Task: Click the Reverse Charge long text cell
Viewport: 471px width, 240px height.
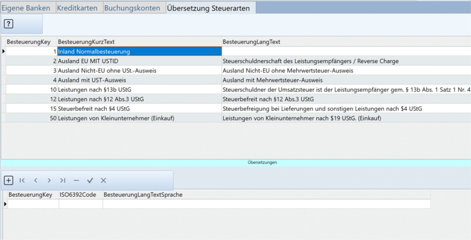Action: 346,61
